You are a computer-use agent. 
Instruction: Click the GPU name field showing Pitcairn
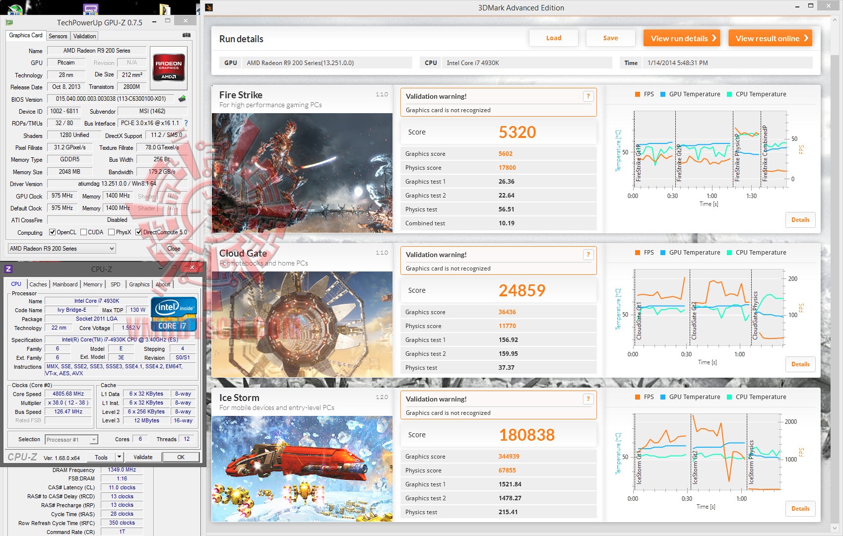[x=66, y=63]
